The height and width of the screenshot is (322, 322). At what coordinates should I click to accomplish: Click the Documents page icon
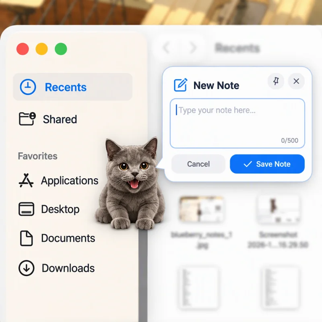click(26, 238)
